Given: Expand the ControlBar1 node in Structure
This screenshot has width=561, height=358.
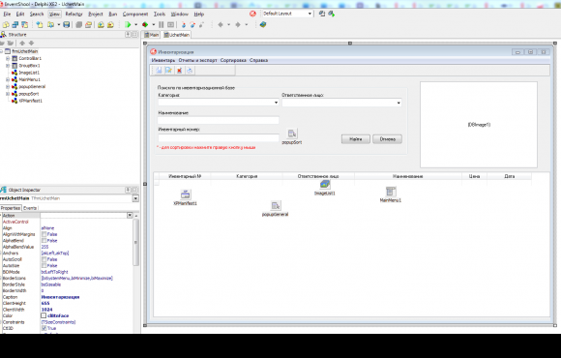Looking at the screenshot, I should pyautogui.click(x=8, y=58).
